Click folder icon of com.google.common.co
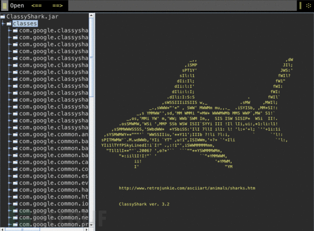This screenshot has width=314, height=231. point(15,169)
